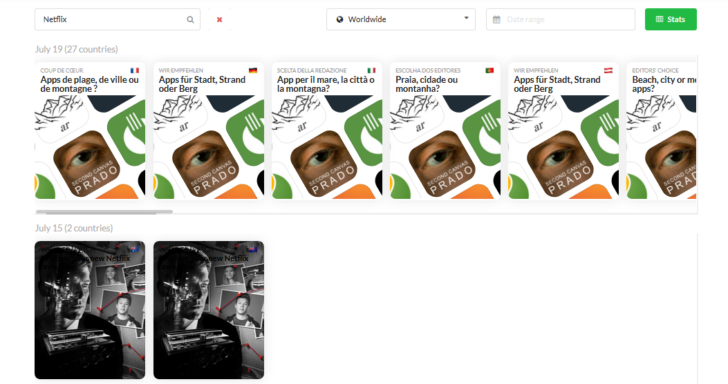Click the calendar icon in date field
This screenshot has height=384, width=728.
(x=496, y=20)
